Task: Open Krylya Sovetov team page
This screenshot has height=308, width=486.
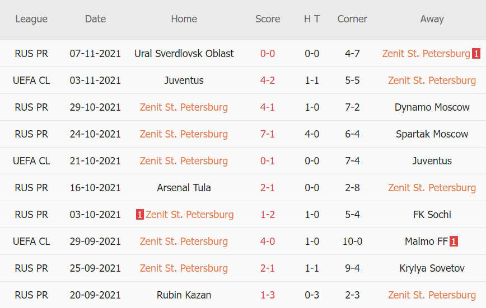Action: click(x=432, y=268)
